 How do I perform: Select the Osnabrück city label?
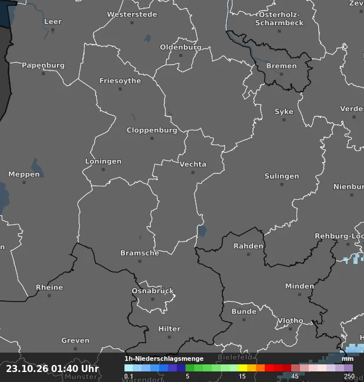coord(153,291)
